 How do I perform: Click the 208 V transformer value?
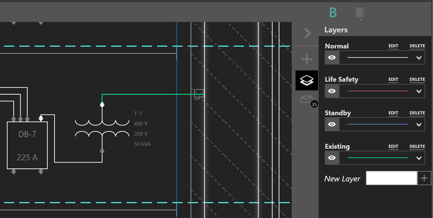pos(141,134)
